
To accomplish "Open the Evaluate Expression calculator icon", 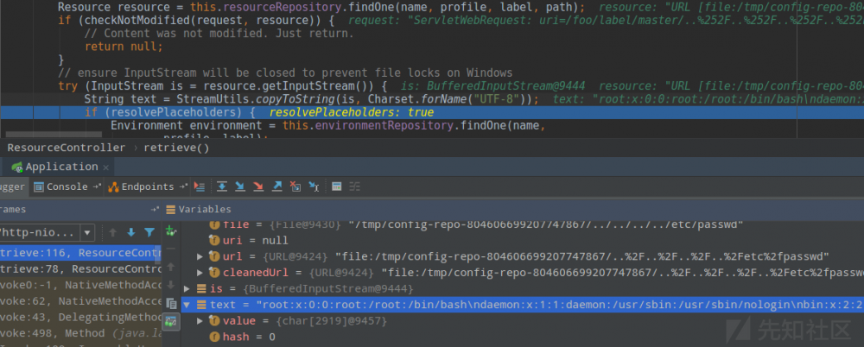I will [337, 186].
